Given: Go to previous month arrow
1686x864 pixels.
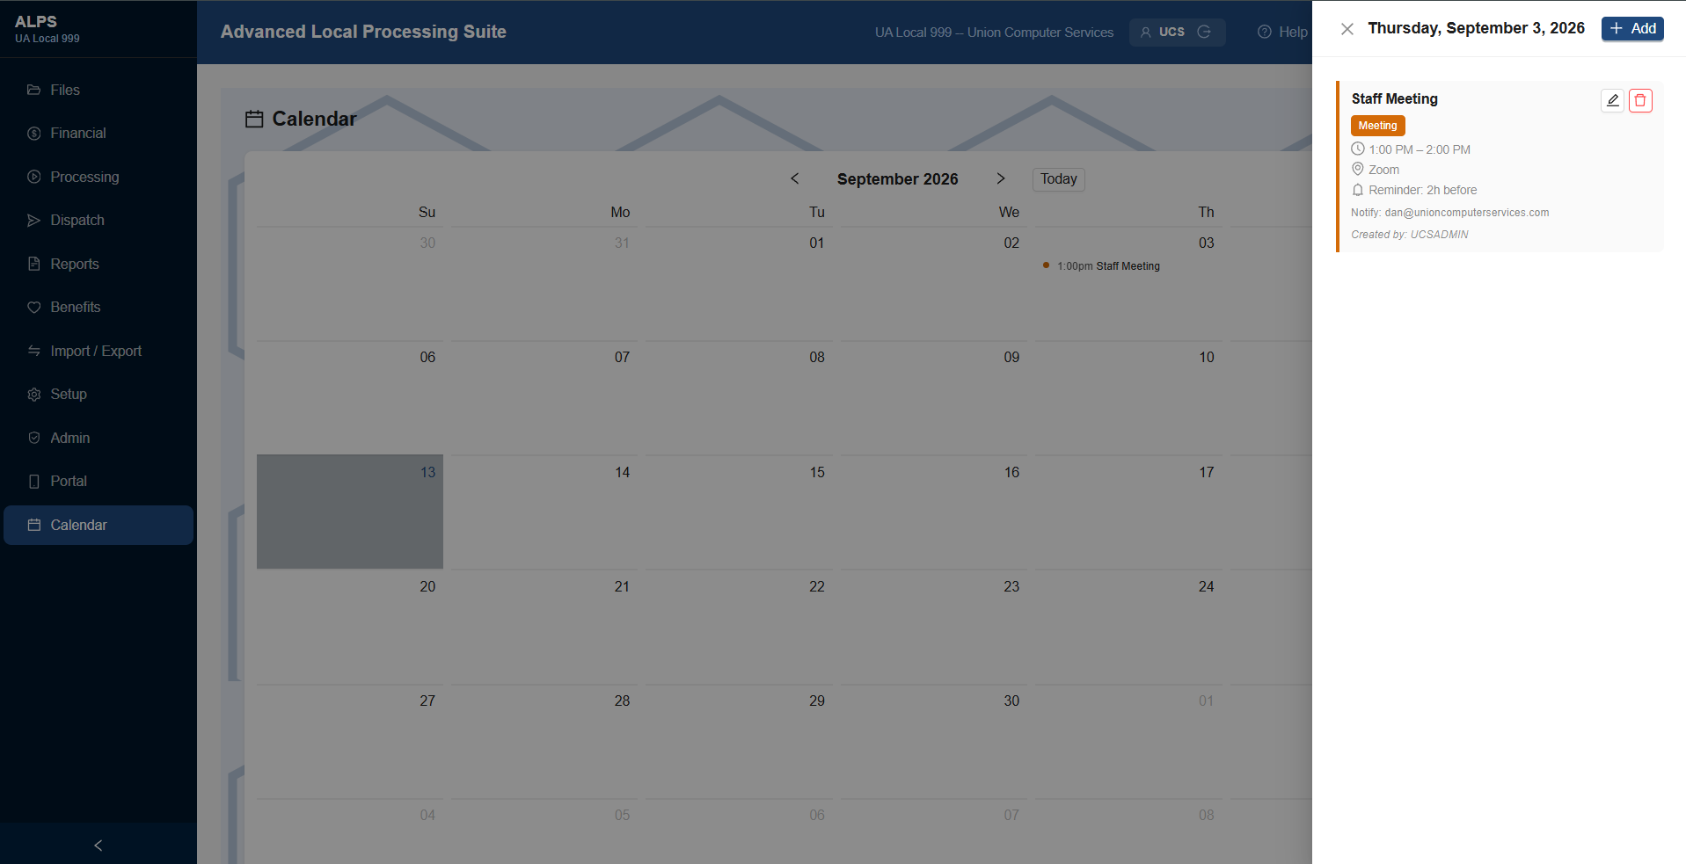Looking at the screenshot, I should 795,178.
